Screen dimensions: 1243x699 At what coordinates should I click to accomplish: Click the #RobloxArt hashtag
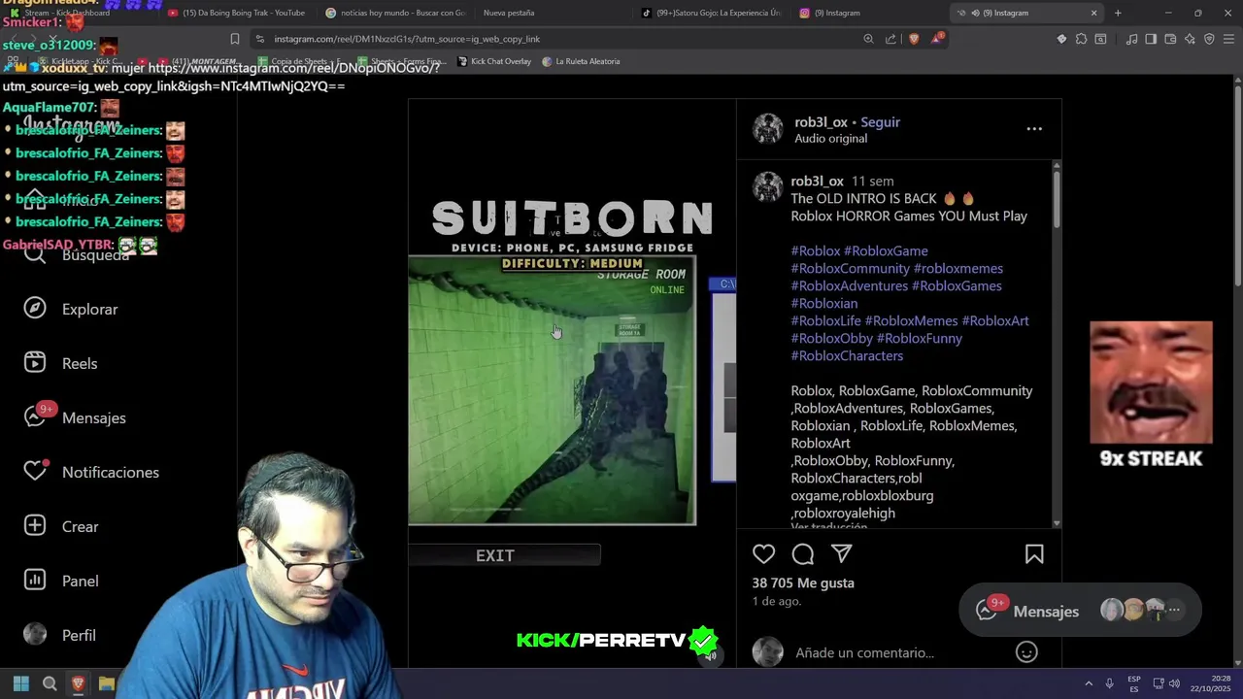(x=995, y=320)
